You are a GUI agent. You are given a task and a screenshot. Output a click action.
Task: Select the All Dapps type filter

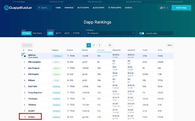point(27,33)
